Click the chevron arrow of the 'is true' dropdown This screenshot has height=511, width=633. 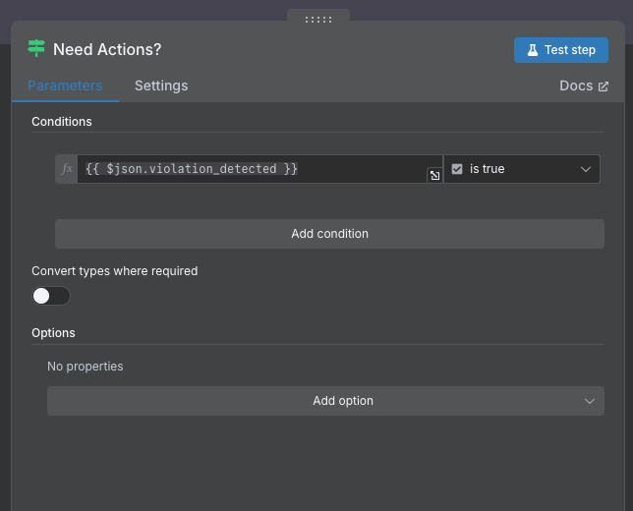[x=586, y=169]
